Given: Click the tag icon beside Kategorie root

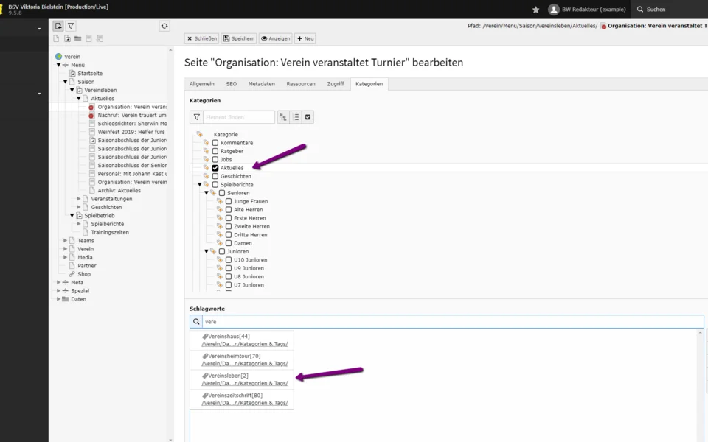Looking at the screenshot, I should pos(200,134).
